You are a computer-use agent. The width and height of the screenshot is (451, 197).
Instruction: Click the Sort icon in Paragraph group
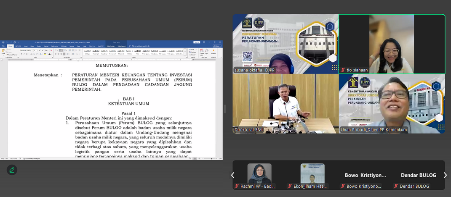[x=76, y=50]
